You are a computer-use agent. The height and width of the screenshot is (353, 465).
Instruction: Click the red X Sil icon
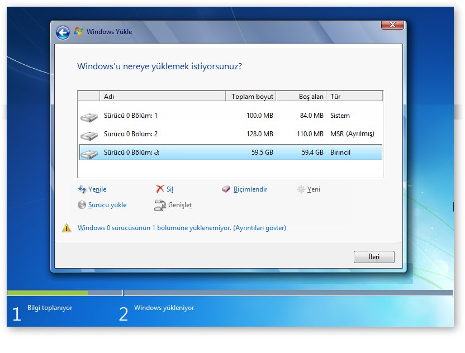[x=160, y=189]
